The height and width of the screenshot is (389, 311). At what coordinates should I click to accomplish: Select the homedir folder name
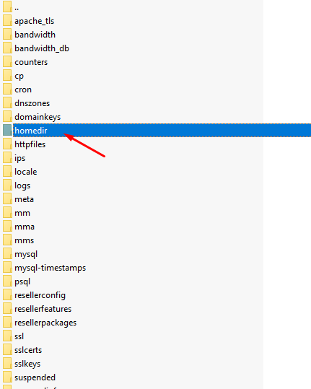click(x=31, y=131)
